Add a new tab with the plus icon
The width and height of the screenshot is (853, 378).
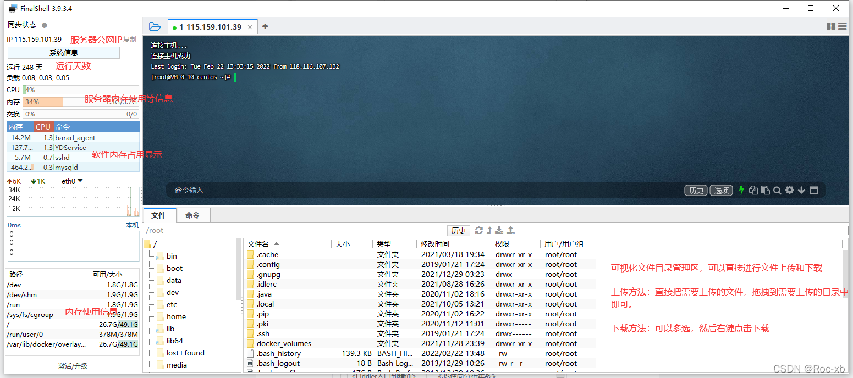pyautogui.click(x=265, y=26)
